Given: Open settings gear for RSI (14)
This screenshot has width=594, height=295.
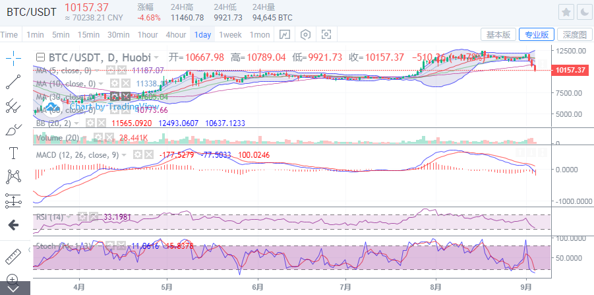Looking at the screenshot, I should [x=83, y=217].
